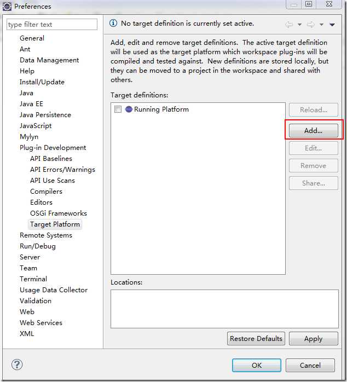This screenshot has height=382, width=347.
Task: Open Terminal preferences
Action: pyautogui.click(x=33, y=280)
